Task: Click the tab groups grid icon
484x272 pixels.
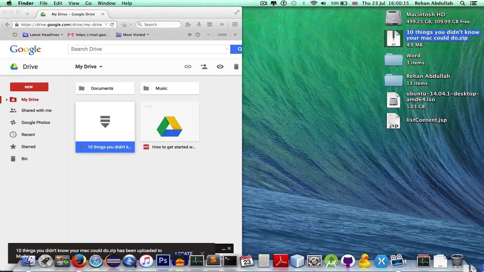Action: tap(209, 25)
